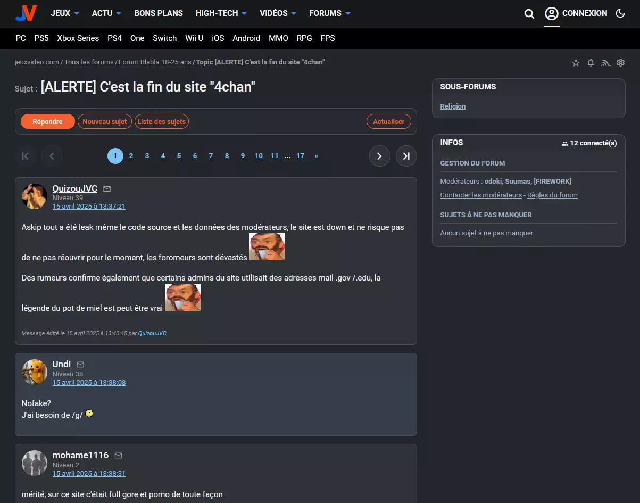Go to first page arrow button
The width and height of the screenshot is (640, 503).
point(26,156)
